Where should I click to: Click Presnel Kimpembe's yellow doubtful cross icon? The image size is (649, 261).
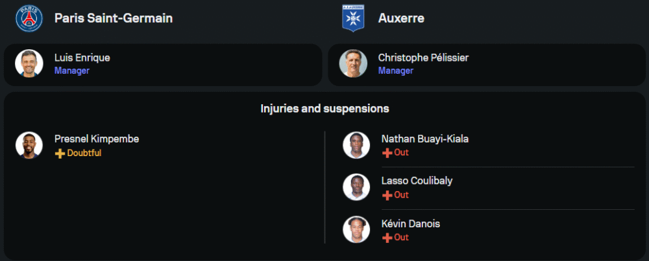point(60,153)
